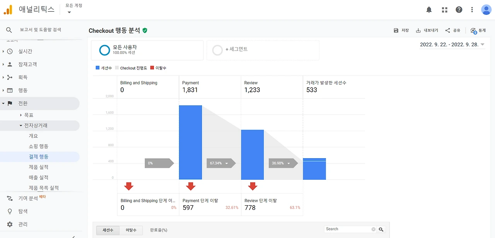Open the help question mark icon
Viewport: 495px width, 238px height.
coord(459,10)
